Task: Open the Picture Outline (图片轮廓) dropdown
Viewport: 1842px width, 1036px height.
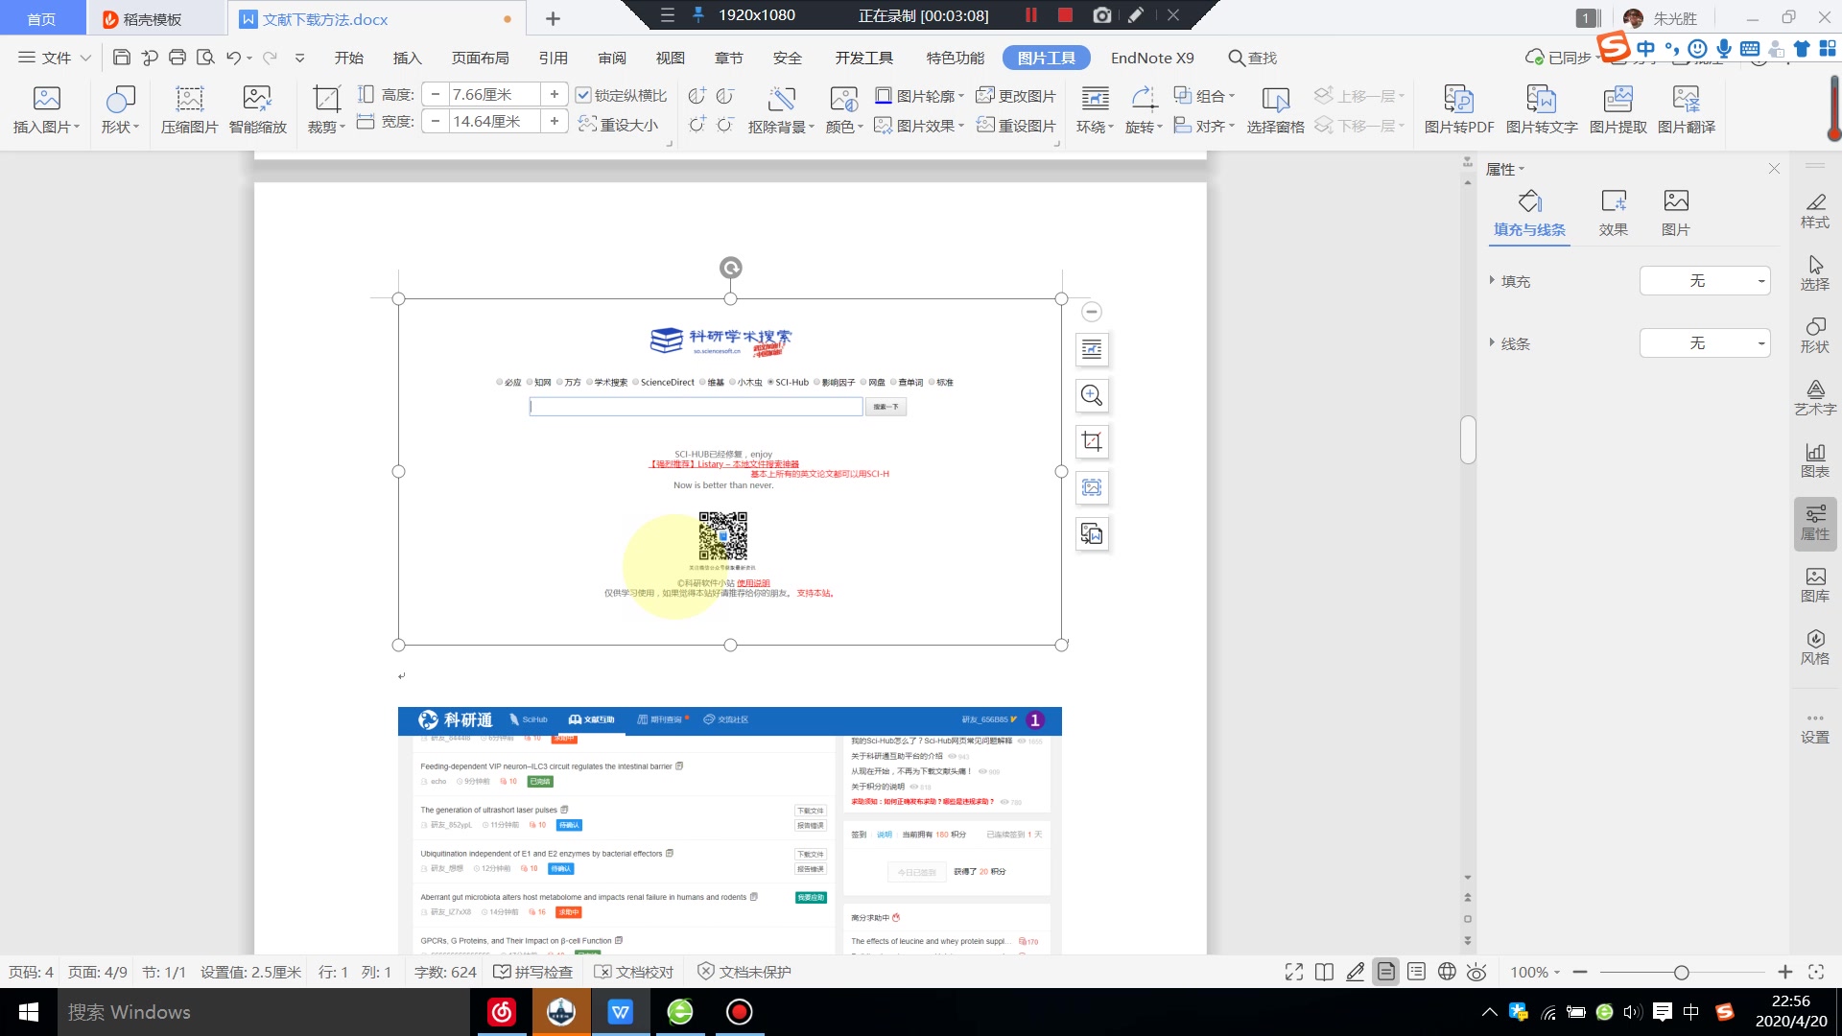Action: [919, 96]
